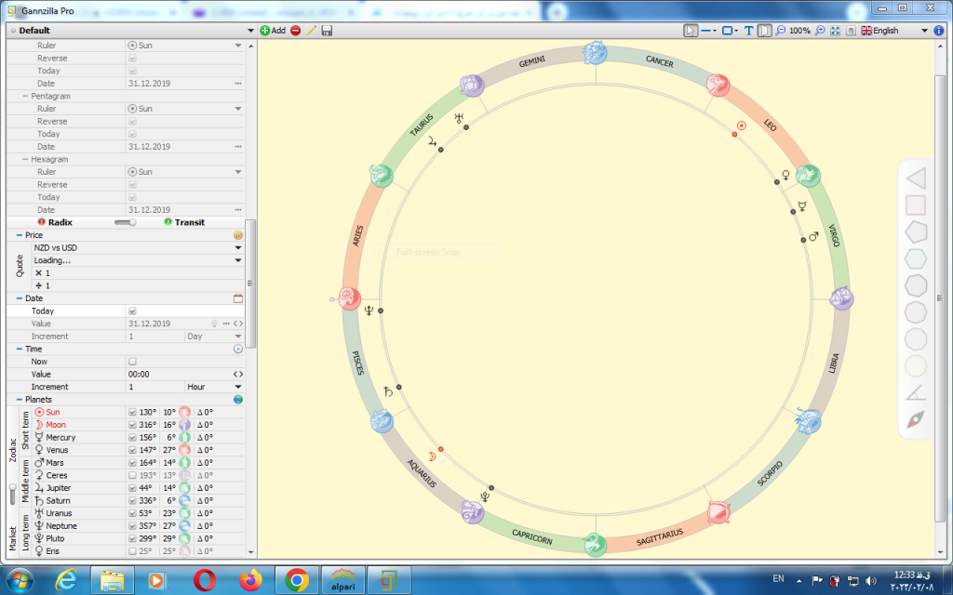Click the green Add button
The image size is (953, 595).
pyautogui.click(x=273, y=31)
